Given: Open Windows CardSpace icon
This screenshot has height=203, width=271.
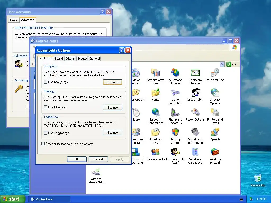Looking at the screenshot, I should pos(195,156).
